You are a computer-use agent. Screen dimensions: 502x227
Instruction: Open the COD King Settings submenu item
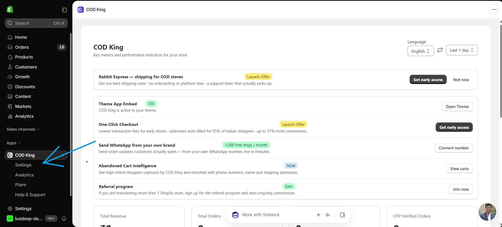click(x=23, y=165)
